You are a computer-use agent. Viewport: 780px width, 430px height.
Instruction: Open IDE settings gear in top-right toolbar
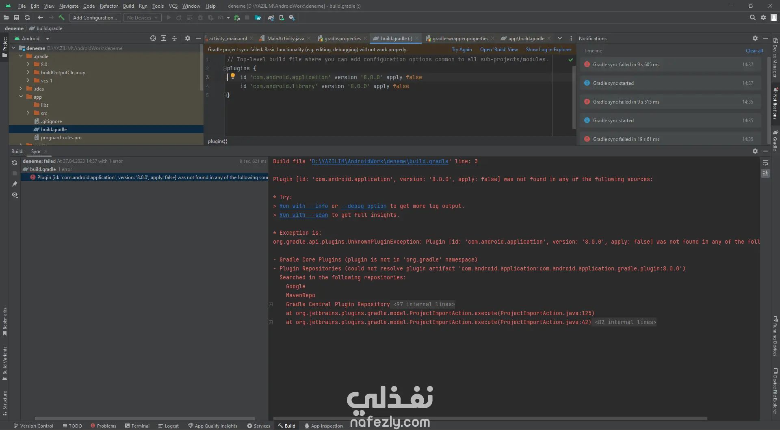coord(763,17)
